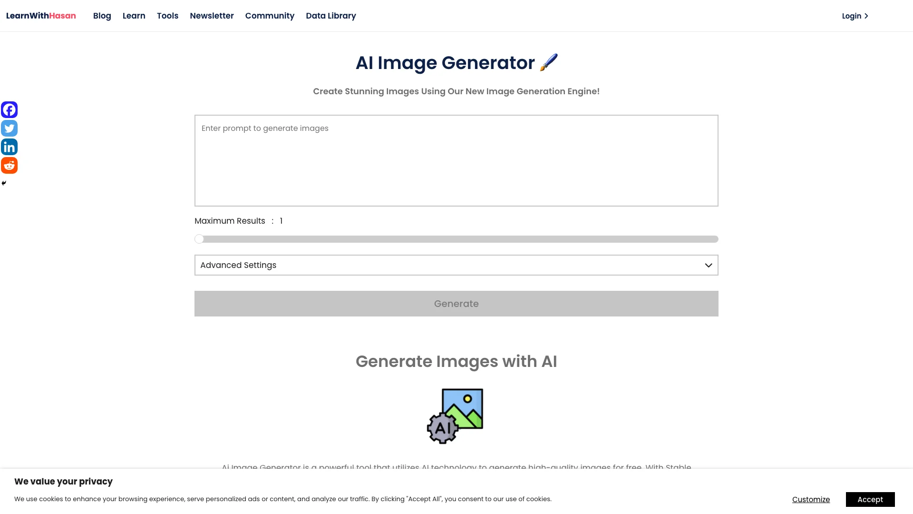Image resolution: width=913 pixels, height=514 pixels.
Task: Click the Blog menu item
Action: click(102, 16)
